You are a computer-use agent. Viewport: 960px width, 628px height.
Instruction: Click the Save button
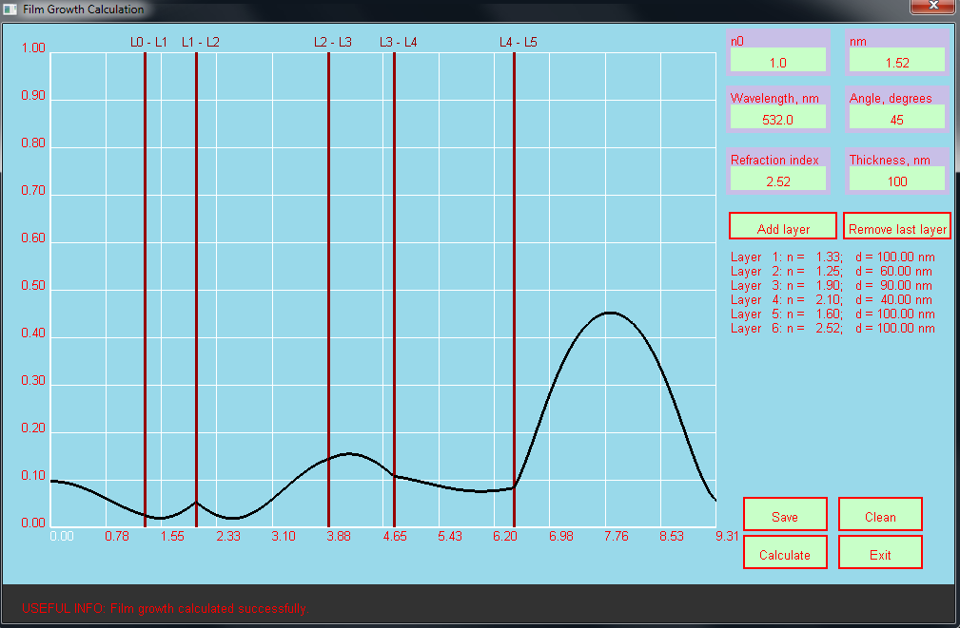tap(785, 515)
